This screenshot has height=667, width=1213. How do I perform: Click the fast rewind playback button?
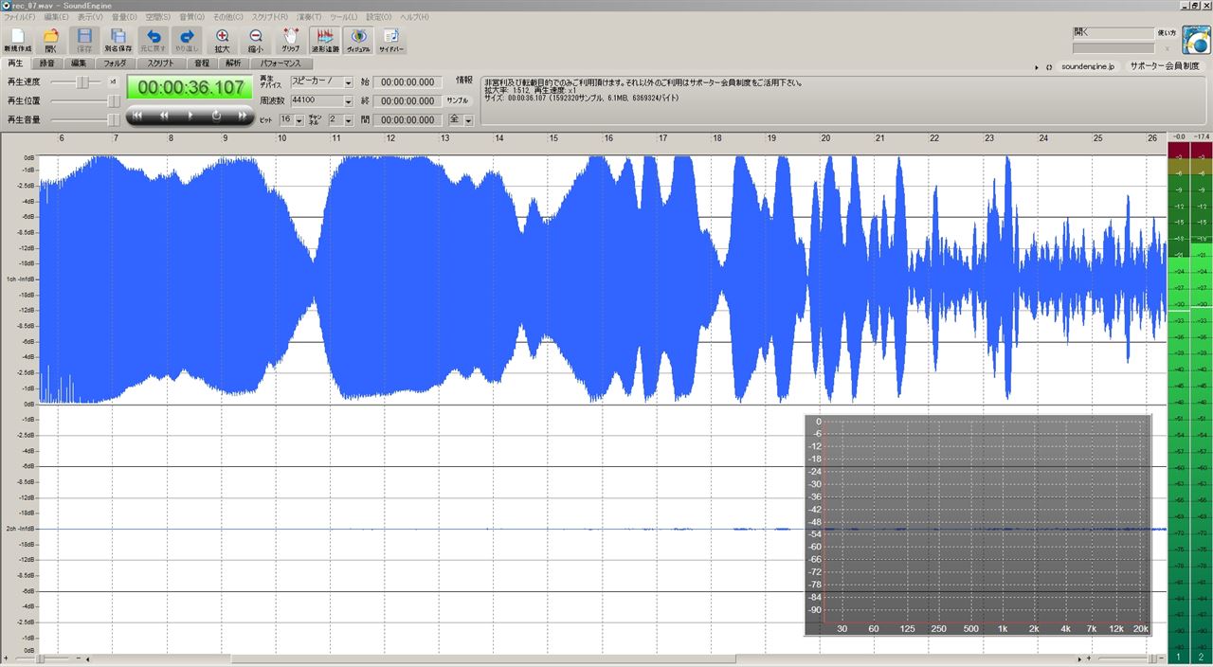164,116
